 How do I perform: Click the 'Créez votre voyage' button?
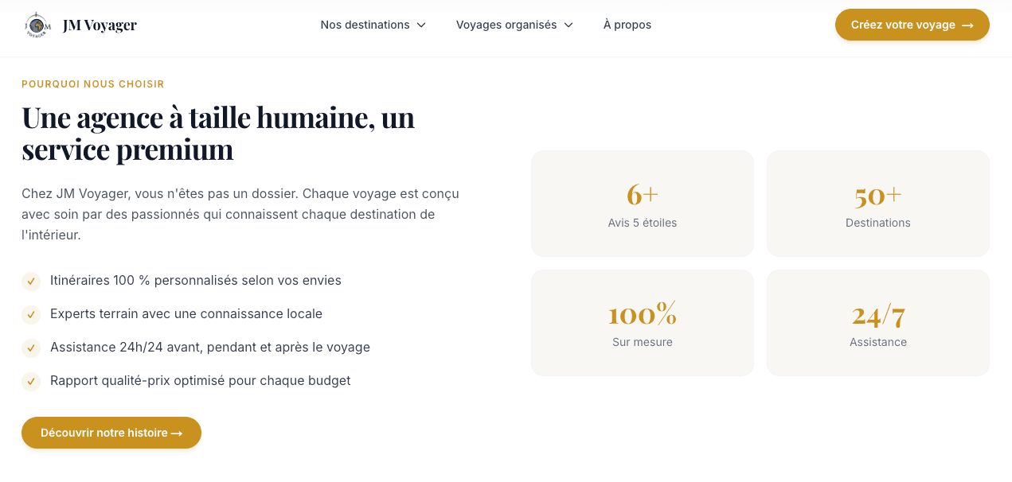[x=912, y=25]
